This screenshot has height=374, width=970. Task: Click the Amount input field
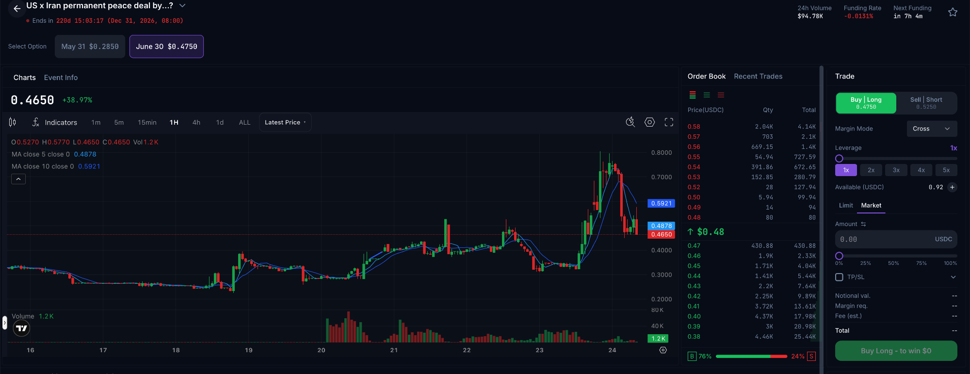click(896, 239)
